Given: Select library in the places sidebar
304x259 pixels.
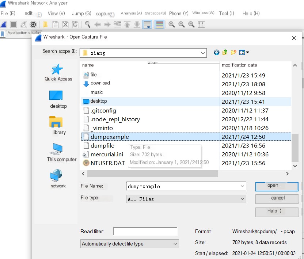Looking at the screenshot, I should click(58, 125).
